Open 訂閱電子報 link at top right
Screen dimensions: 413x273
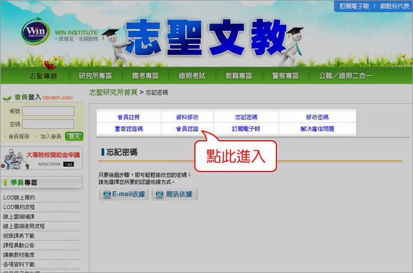[x=354, y=6]
